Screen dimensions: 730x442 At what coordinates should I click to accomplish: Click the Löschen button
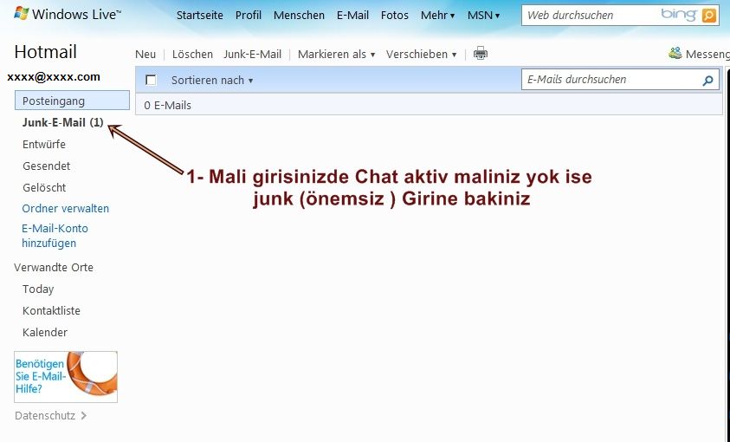[192, 54]
